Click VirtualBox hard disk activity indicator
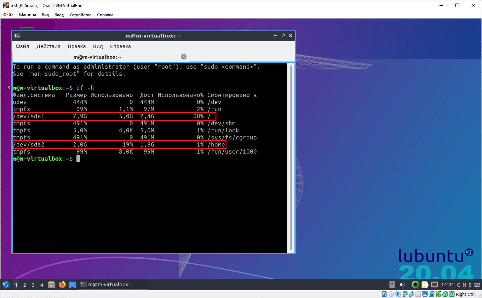The height and width of the screenshot is (298, 482). click(x=384, y=294)
